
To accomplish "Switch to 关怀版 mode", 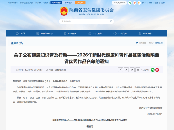I will [80, 3].
